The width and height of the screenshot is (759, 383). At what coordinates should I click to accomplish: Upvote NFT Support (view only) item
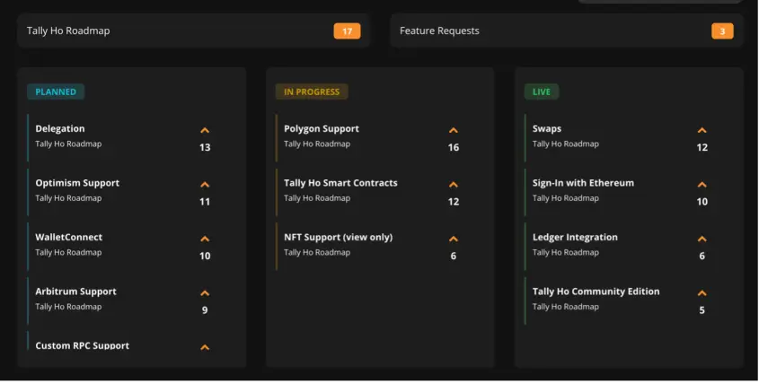click(x=453, y=239)
